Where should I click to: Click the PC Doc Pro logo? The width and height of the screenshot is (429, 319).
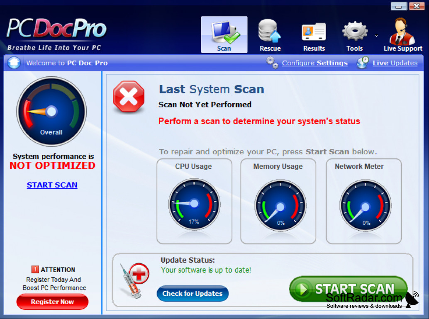point(56,34)
